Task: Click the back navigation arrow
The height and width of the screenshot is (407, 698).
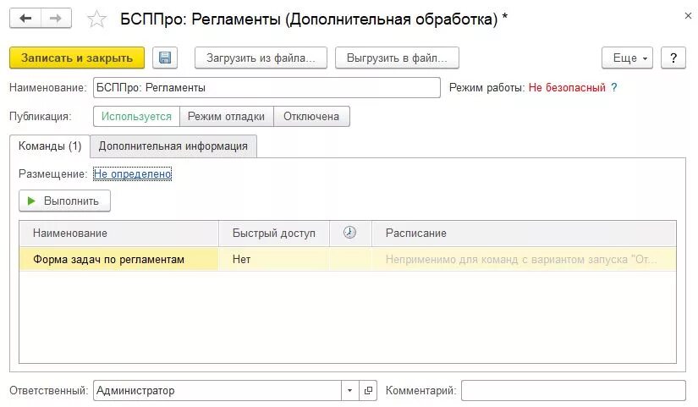Action: click(x=25, y=19)
